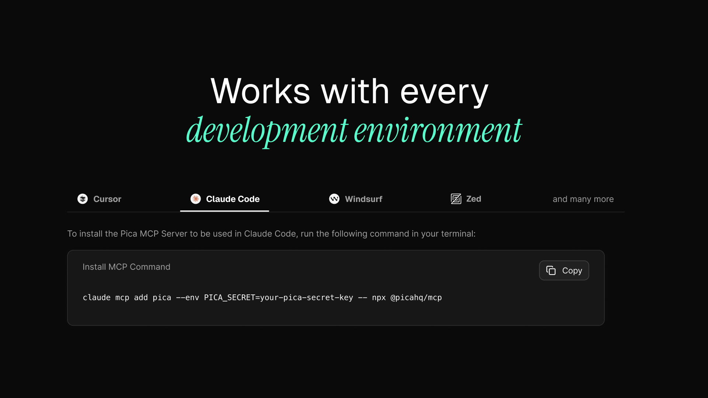Viewport: 708px width, 398px height.
Task: Click the green 'development environment' heading
Action: [354, 130]
